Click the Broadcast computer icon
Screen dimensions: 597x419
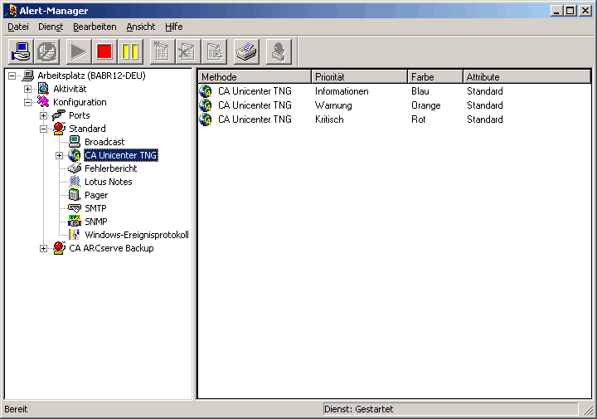coord(75,142)
